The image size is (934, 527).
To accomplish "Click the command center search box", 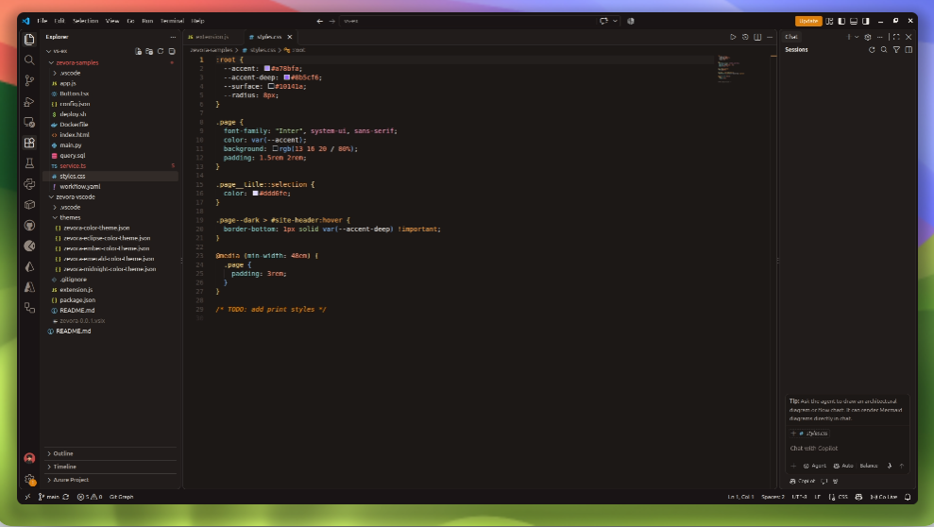I will tap(467, 21).
